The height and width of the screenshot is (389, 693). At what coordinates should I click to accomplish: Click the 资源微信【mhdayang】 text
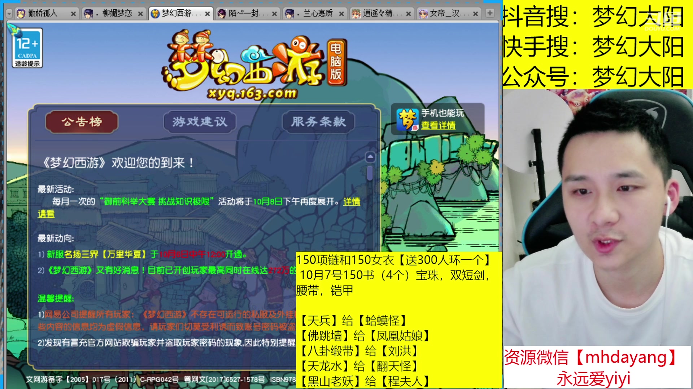click(592, 357)
